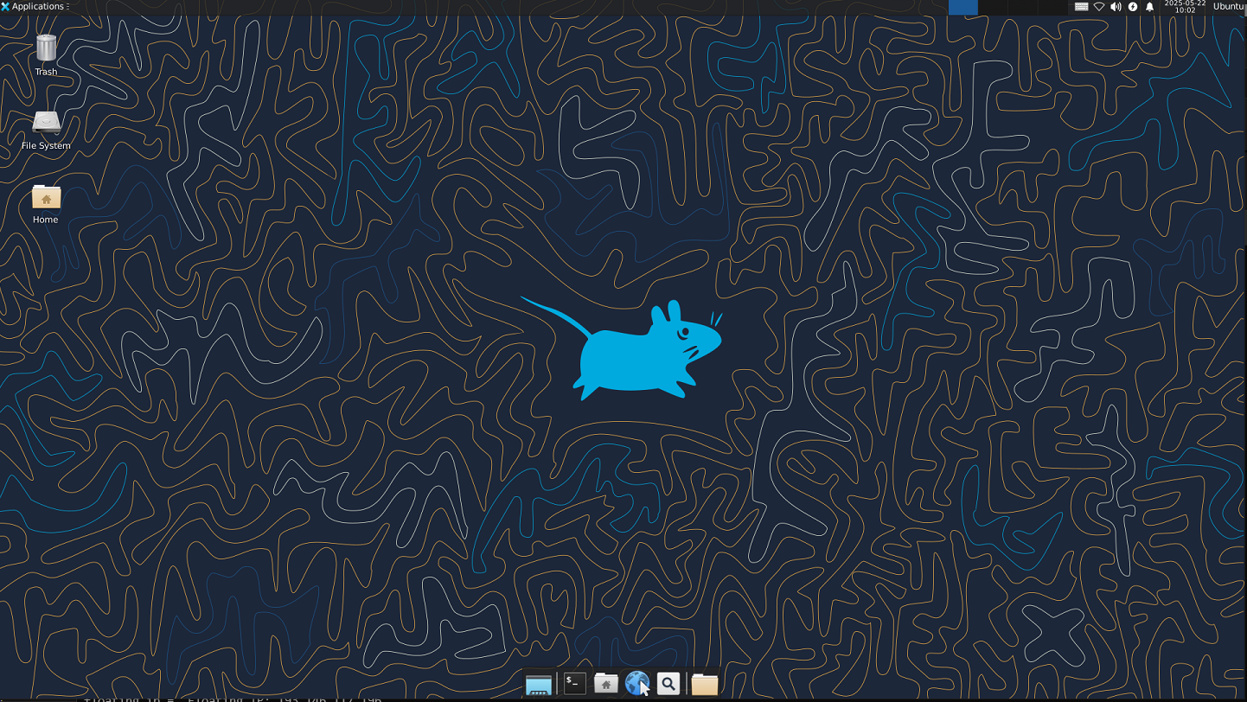The image size is (1247, 702).
Task: Select the Home folder desktop icon
Action: point(46,204)
